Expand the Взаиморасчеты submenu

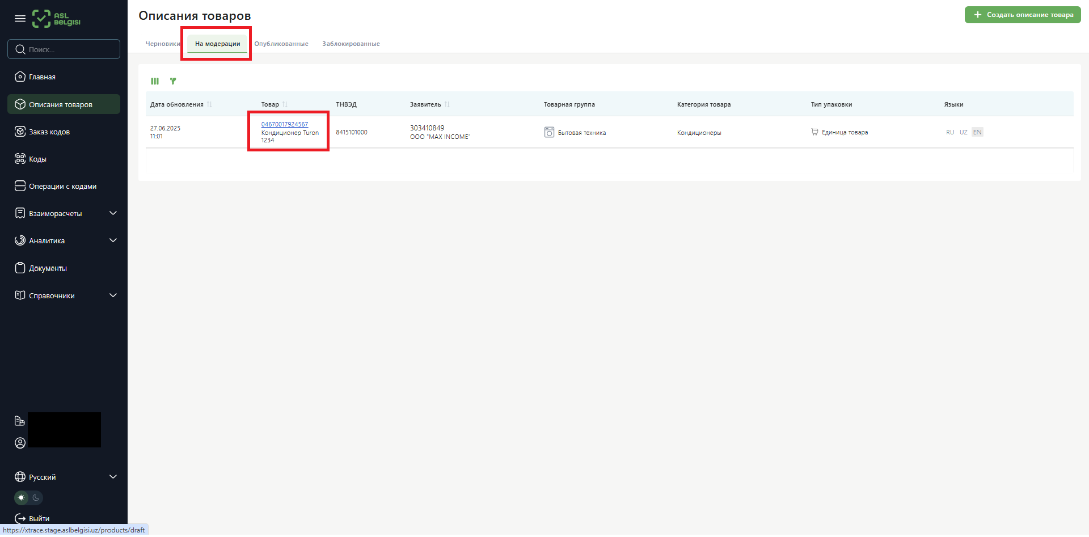coord(113,214)
